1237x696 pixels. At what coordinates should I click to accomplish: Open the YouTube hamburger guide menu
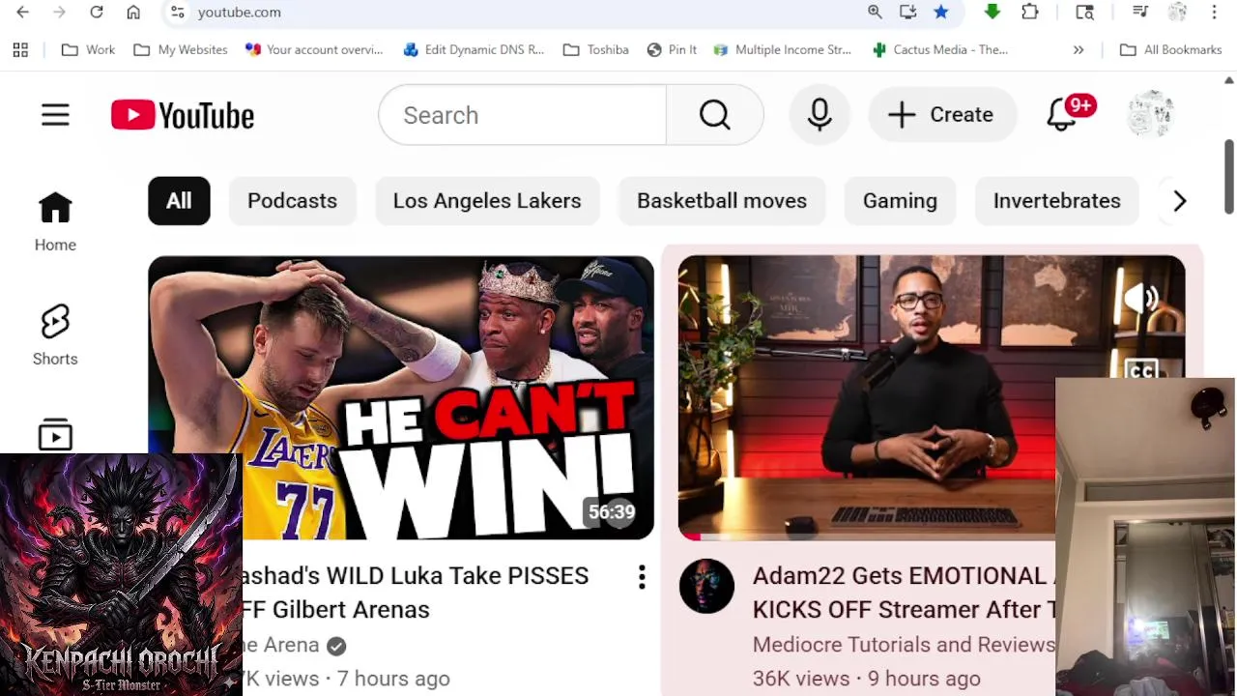(55, 115)
